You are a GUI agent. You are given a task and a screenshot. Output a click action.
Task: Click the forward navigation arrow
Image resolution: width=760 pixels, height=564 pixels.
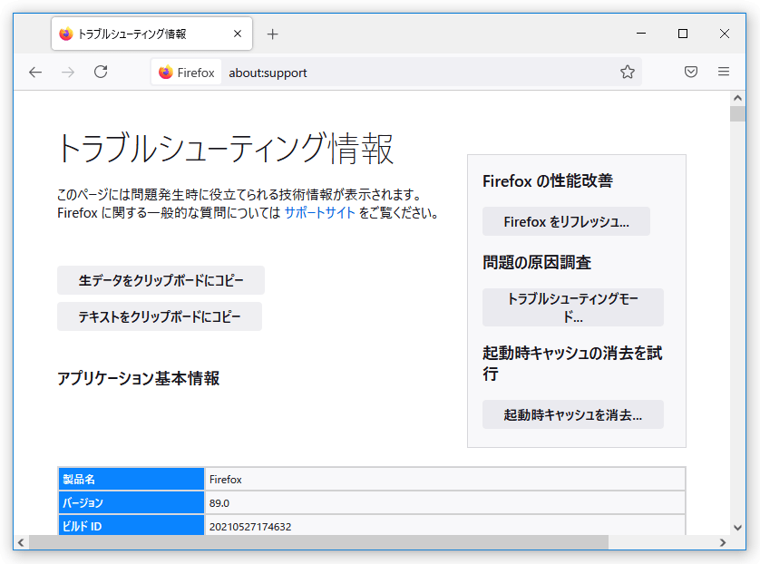coord(68,73)
